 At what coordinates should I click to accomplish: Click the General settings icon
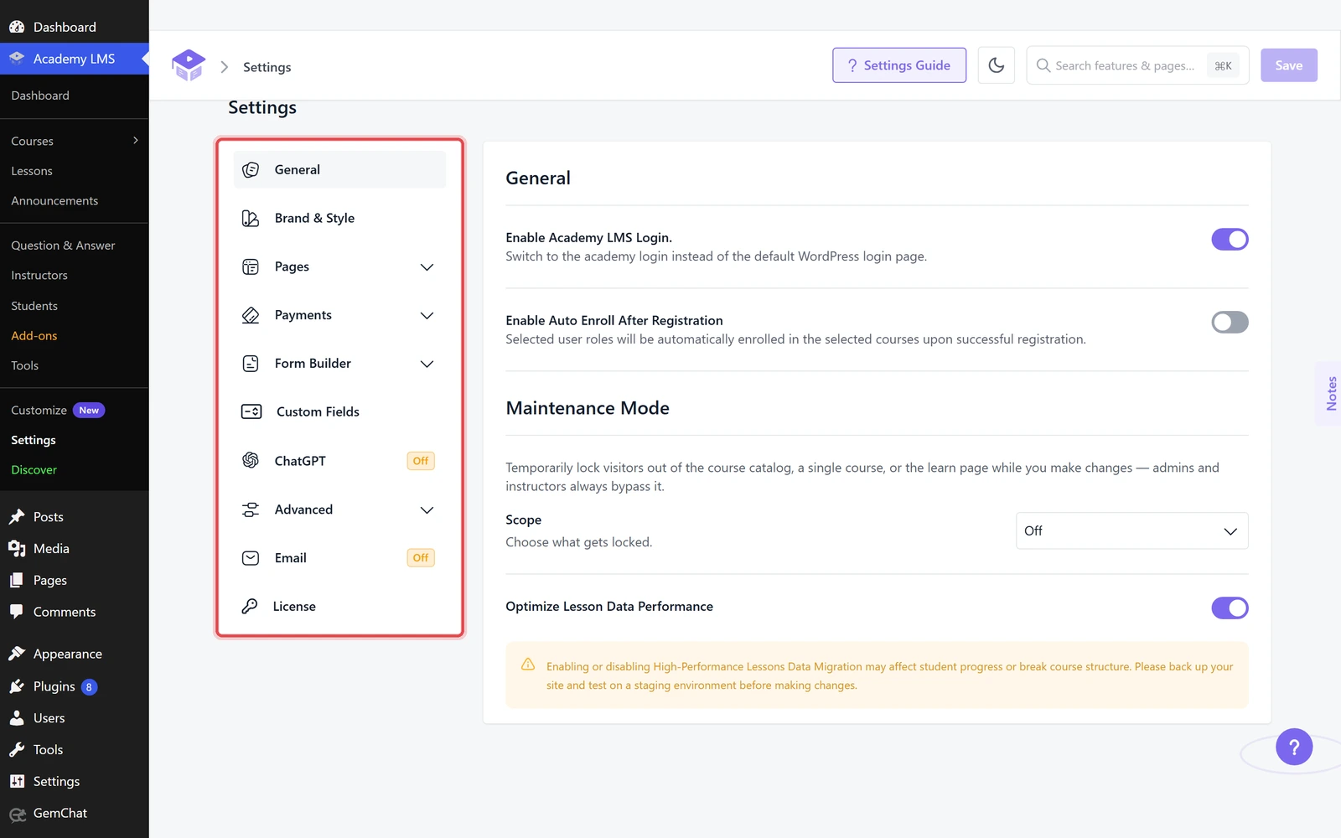tap(251, 170)
